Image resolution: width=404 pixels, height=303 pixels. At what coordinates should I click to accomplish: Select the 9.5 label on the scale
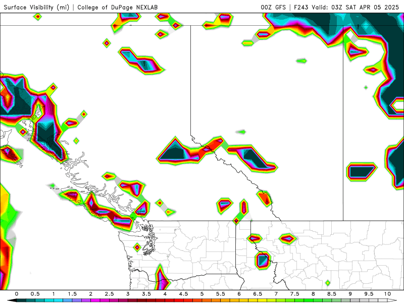click(369, 294)
